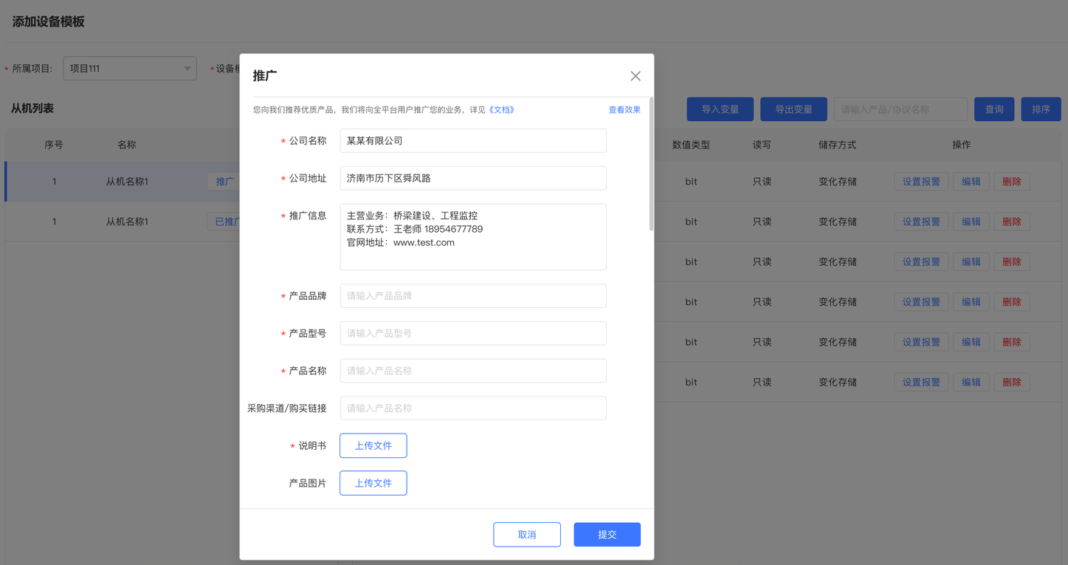Click the 导出变量 button
Image resolution: width=1068 pixels, height=565 pixels.
click(x=793, y=109)
